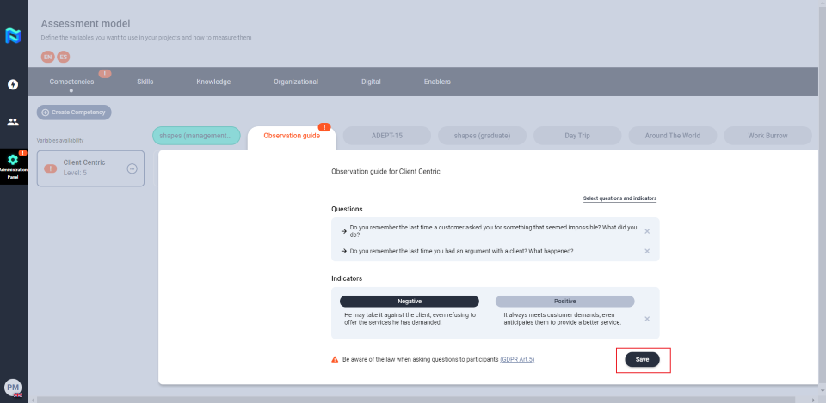826x403 pixels.
Task: Remove the argument with client question
Action: (647, 251)
